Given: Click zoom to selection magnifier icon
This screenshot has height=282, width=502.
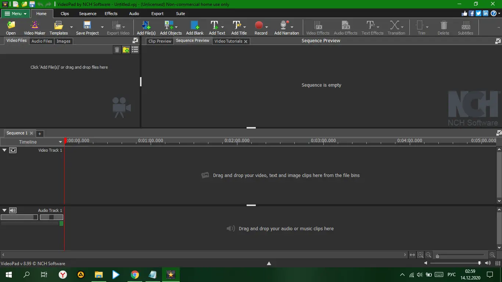Looking at the screenshot, I should click(x=420, y=255).
